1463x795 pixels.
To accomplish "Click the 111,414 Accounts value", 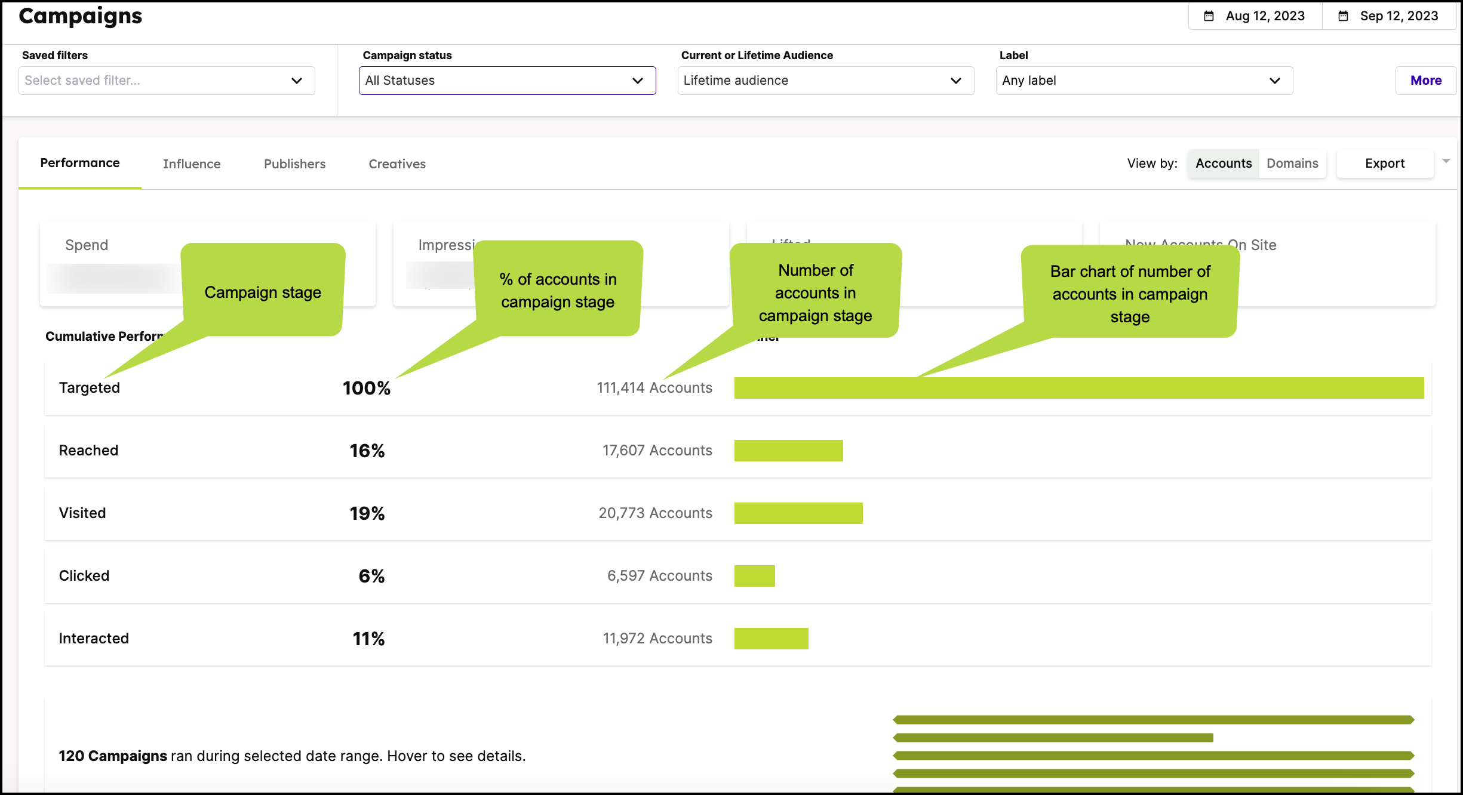I will coord(654,387).
